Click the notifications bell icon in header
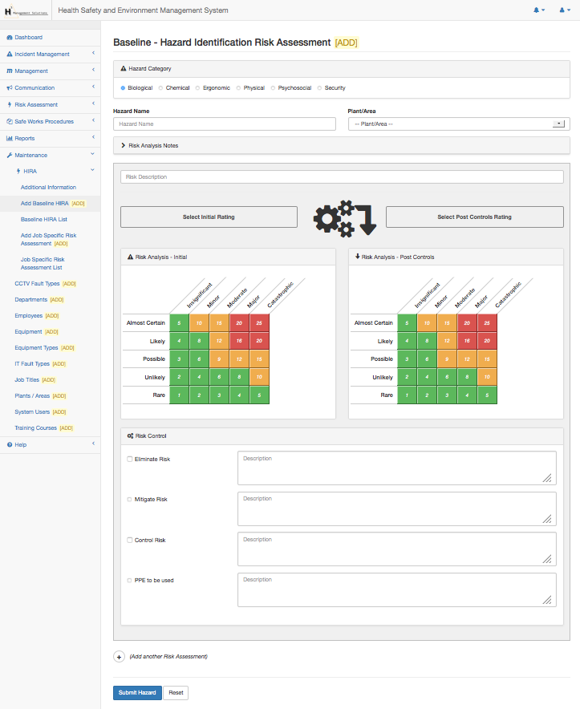The height and width of the screenshot is (709, 580). click(x=537, y=10)
